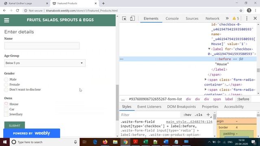Image resolution: width=260 pixels, height=146 pixels.
Task: Open the Chrome profile avatar
Action: coord(249,11)
